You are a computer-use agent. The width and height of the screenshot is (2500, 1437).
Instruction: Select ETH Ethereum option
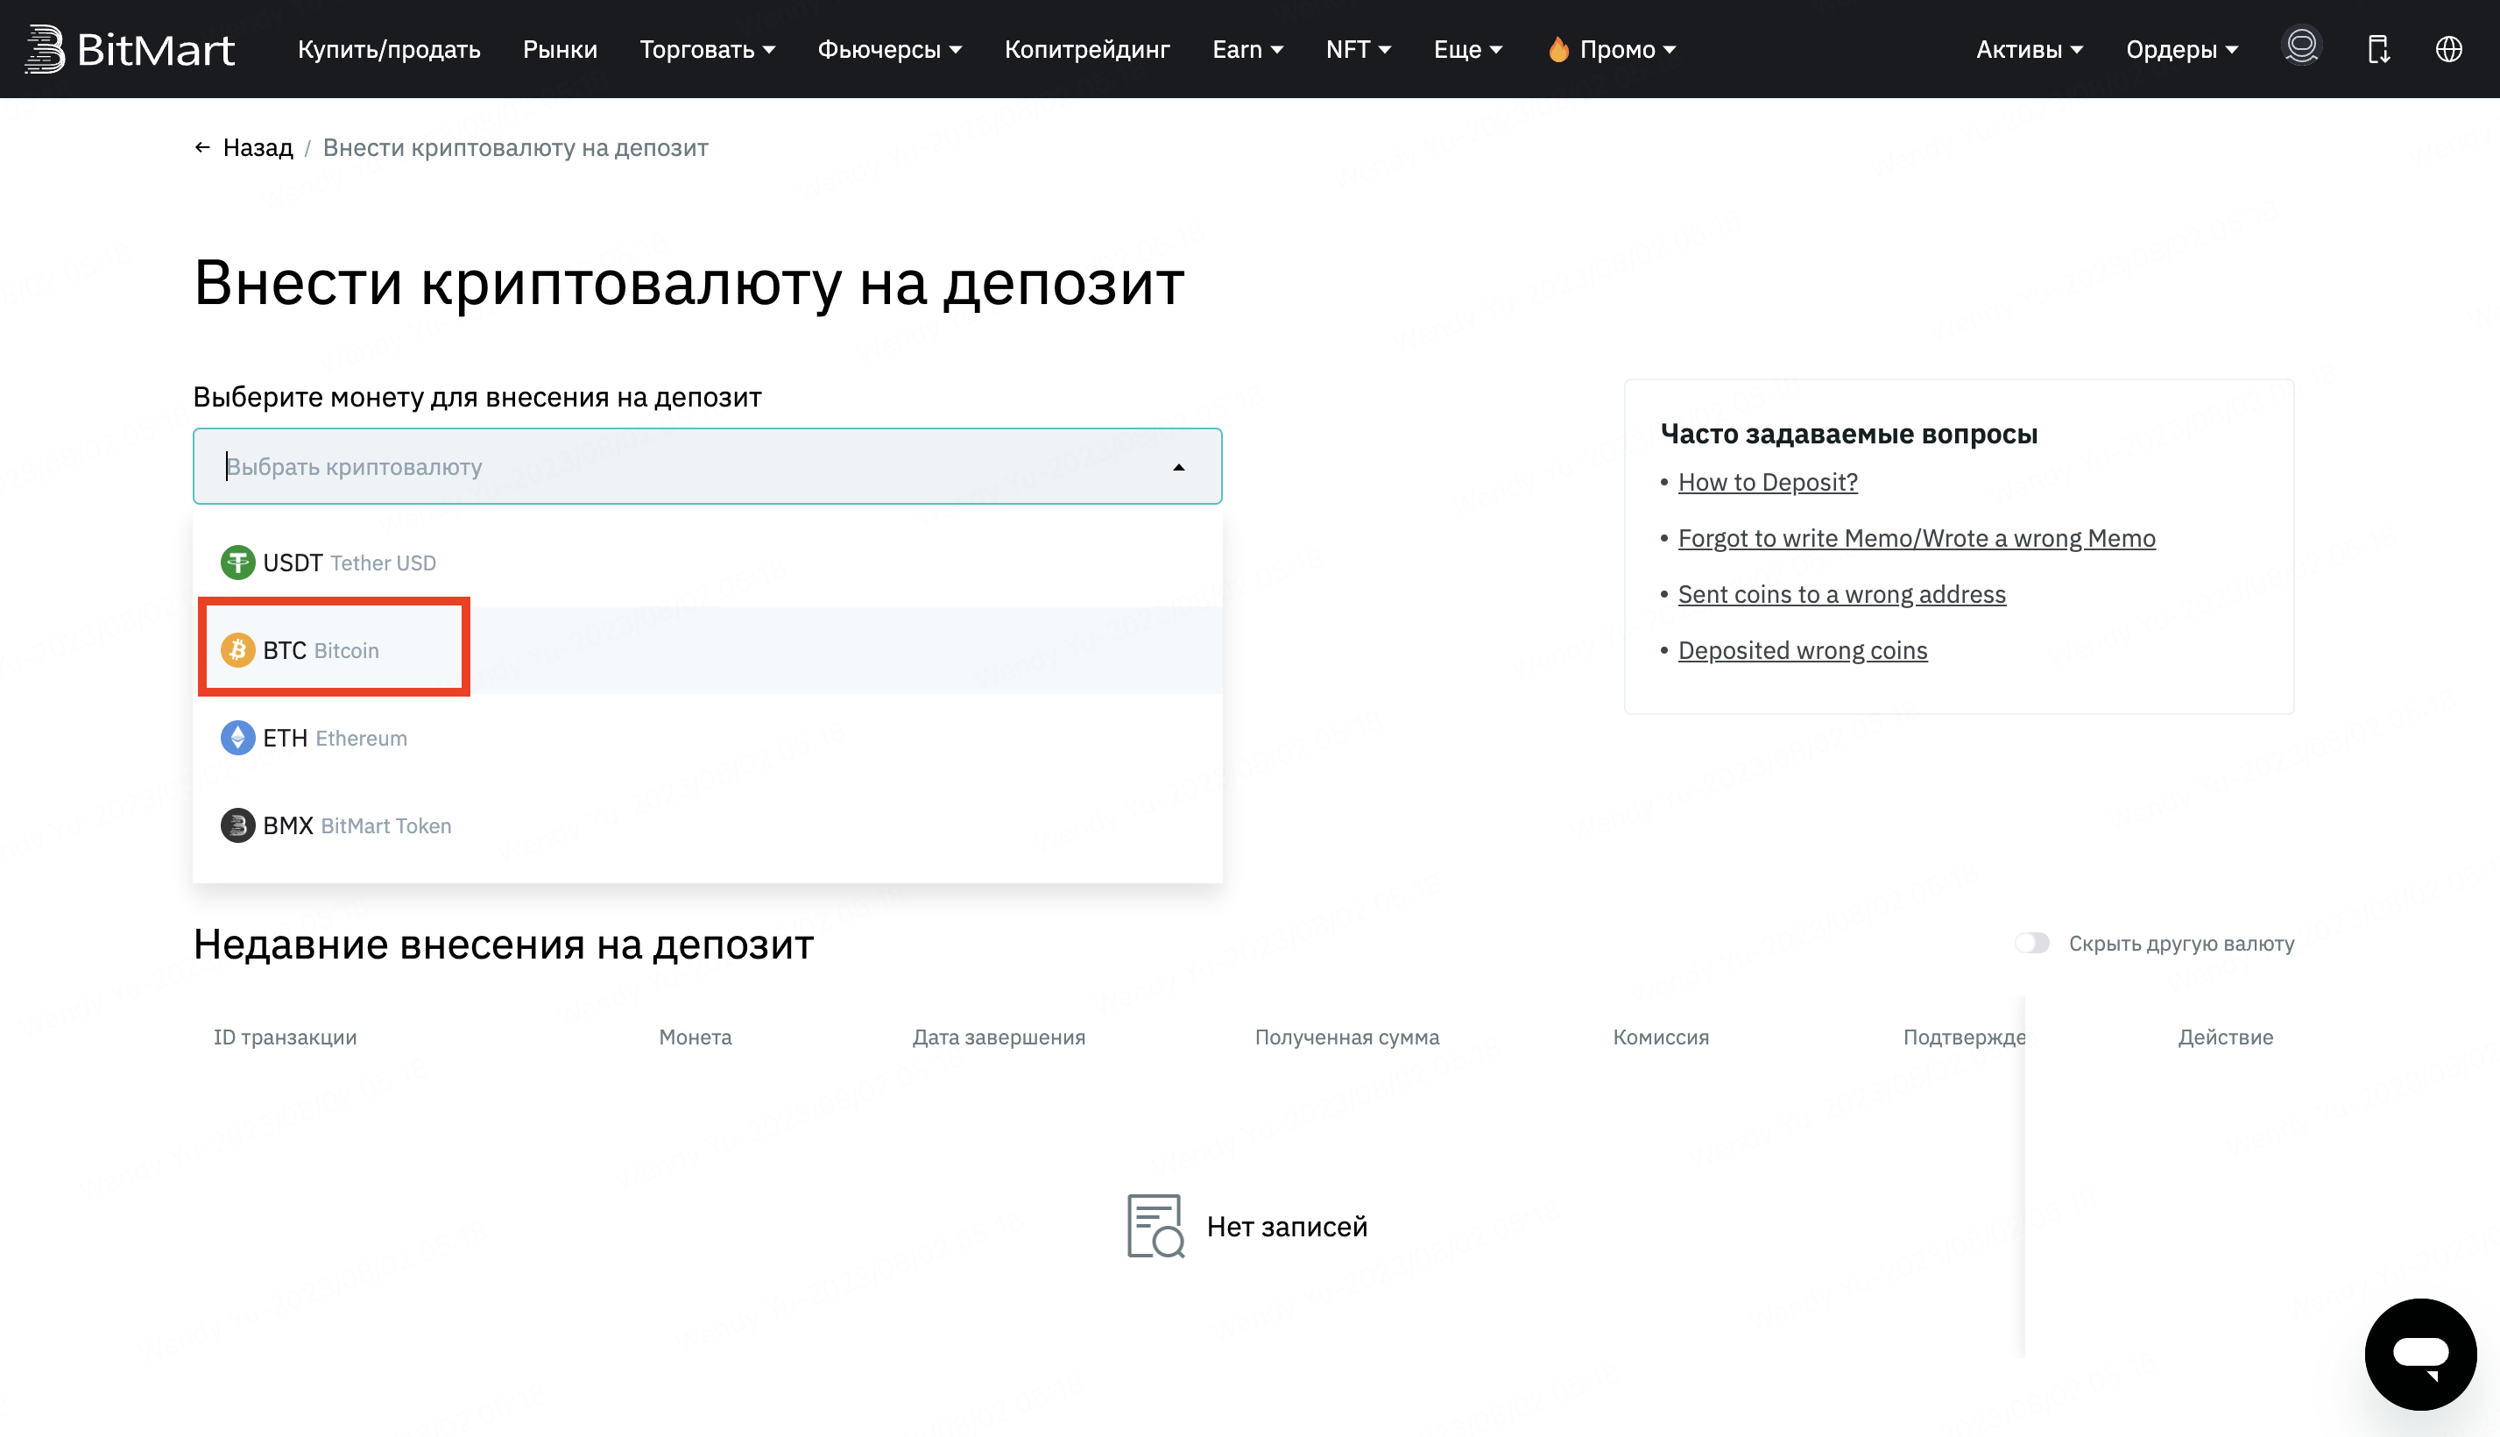point(708,739)
